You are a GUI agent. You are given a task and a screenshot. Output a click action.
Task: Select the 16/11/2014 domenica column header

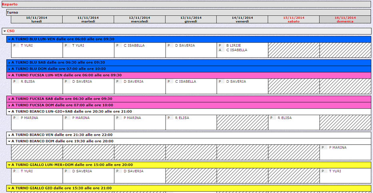pyautogui.click(x=345, y=20)
